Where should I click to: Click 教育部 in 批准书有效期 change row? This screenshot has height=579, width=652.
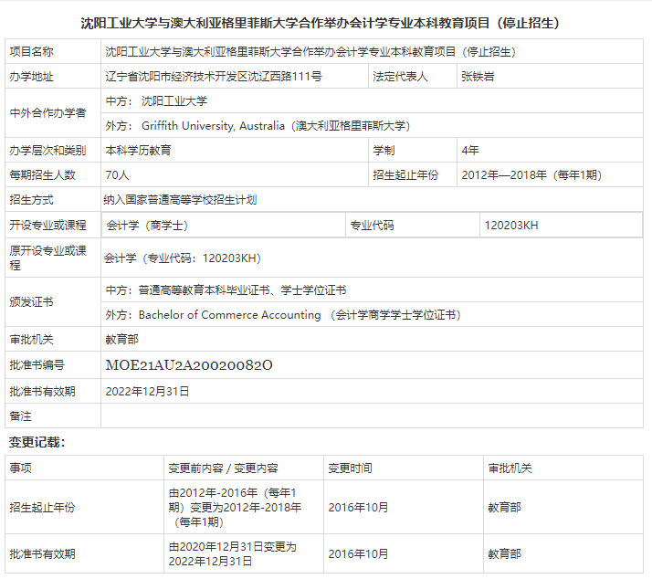pos(504,554)
